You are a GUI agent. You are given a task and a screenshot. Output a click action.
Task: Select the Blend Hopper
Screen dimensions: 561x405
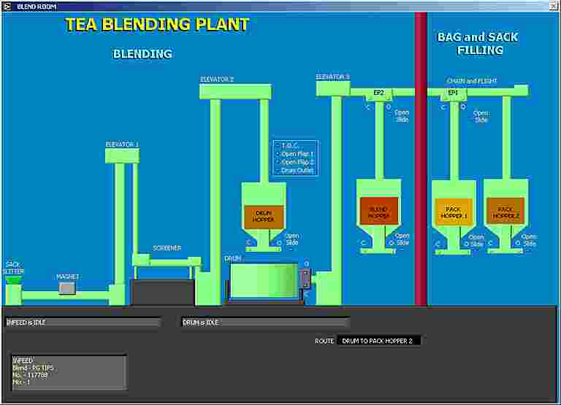coord(378,210)
